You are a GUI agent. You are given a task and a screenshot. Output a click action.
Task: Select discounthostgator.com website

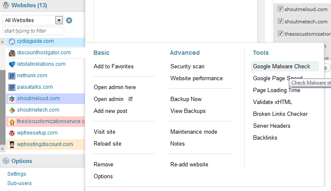(x=44, y=53)
